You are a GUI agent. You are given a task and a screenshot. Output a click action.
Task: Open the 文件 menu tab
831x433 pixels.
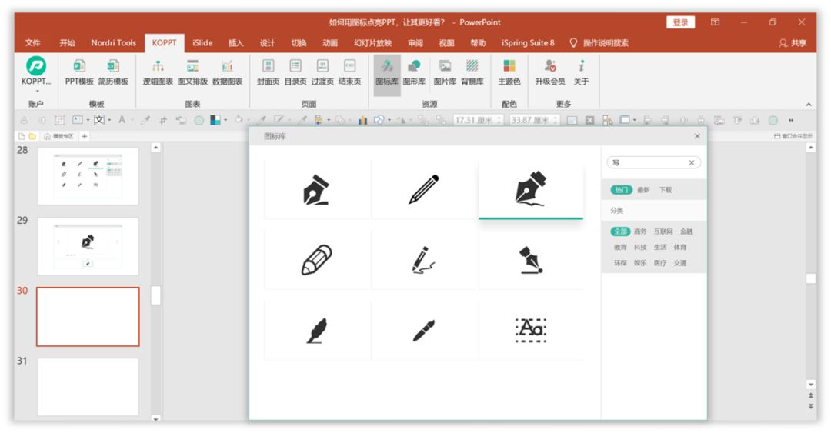pyautogui.click(x=32, y=43)
